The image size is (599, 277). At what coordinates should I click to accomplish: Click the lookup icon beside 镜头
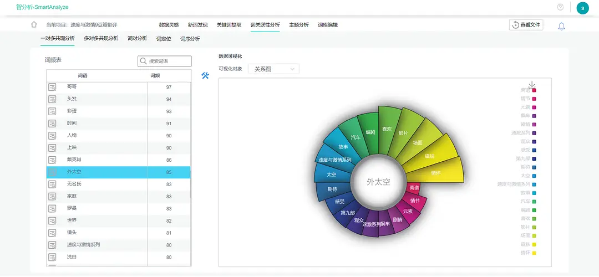click(x=52, y=233)
